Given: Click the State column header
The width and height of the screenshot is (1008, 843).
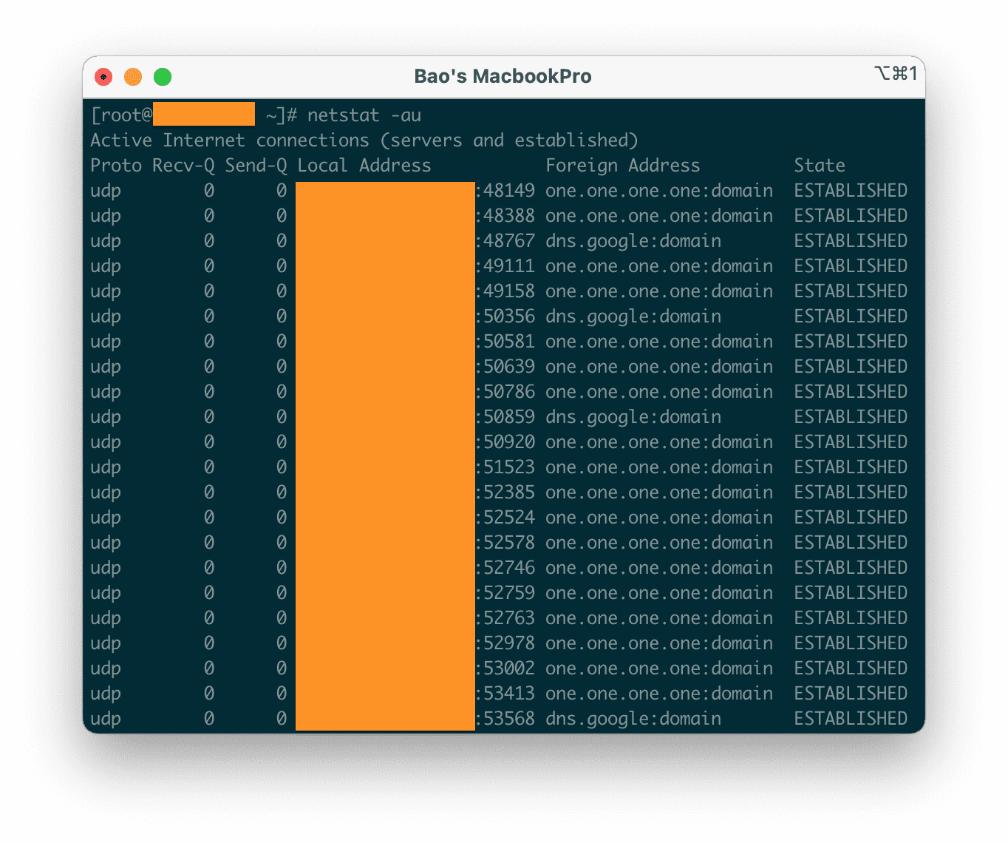Looking at the screenshot, I should pyautogui.click(x=819, y=165).
